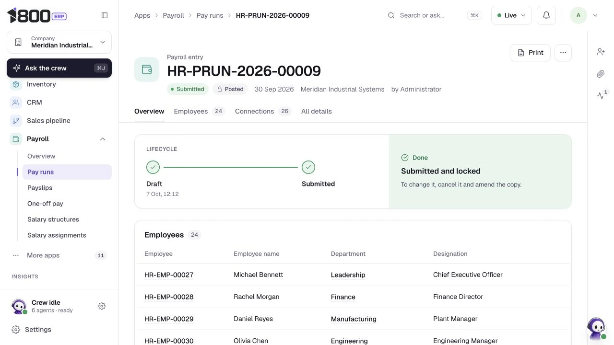Focus the Search or ask field
The image size is (614, 345).
(x=435, y=15)
